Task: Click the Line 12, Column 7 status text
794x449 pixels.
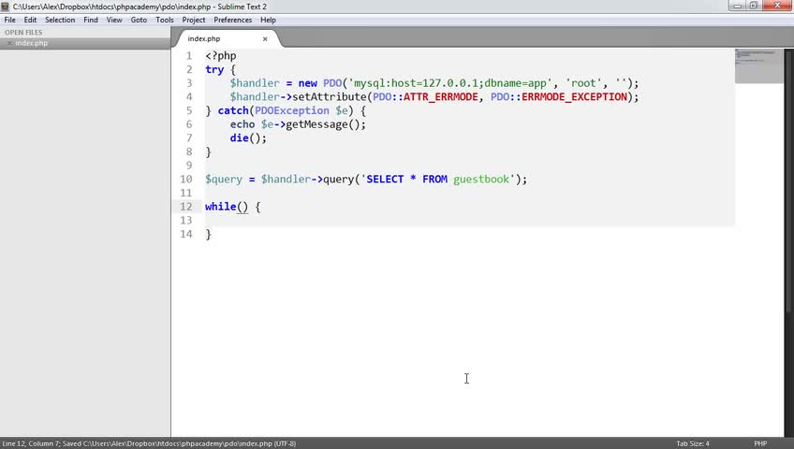Action: (30, 443)
